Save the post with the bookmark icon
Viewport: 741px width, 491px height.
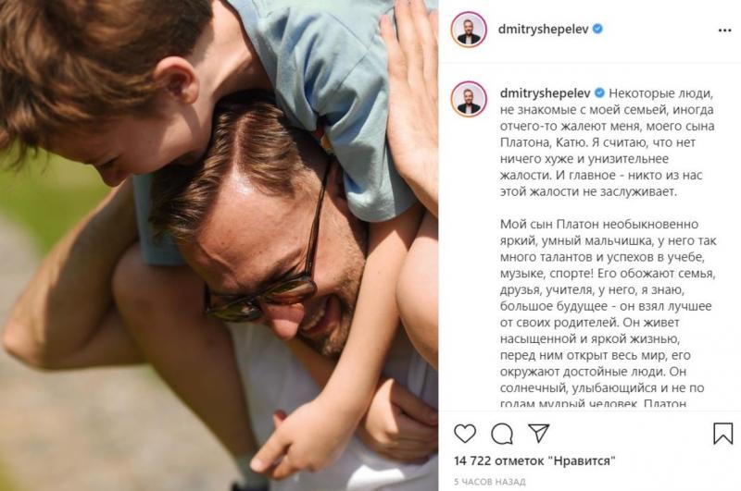pyautogui.click(x=722, y=433)
